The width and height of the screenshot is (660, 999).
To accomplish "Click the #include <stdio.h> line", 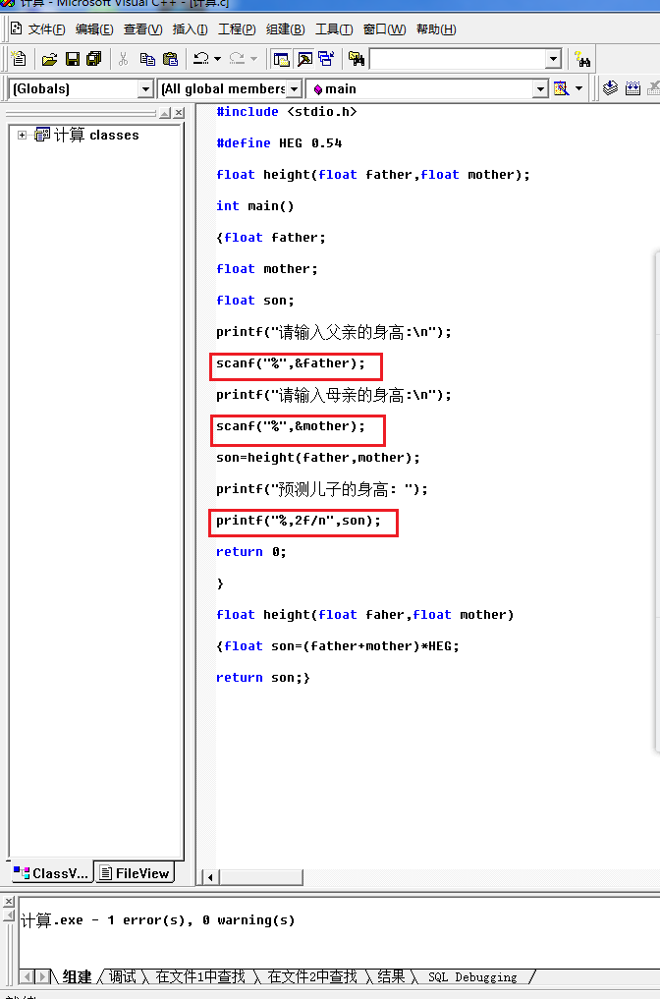I will coord(286,112).
